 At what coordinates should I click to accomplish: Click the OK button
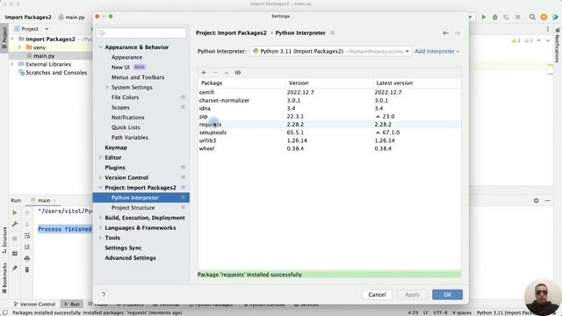[x=447, y=295]
